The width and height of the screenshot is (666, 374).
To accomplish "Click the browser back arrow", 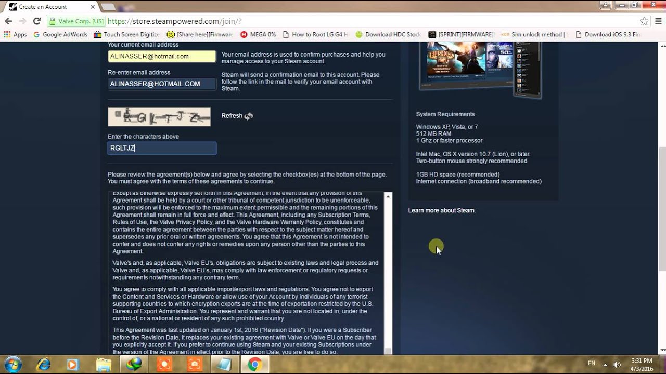I will 8,21.
